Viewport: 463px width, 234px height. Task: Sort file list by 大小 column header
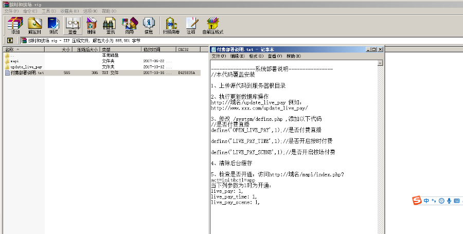tap(59, 49)
